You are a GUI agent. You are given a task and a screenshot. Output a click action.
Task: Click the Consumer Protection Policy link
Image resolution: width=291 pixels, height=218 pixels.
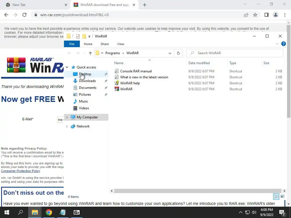(x=20, y=171)
